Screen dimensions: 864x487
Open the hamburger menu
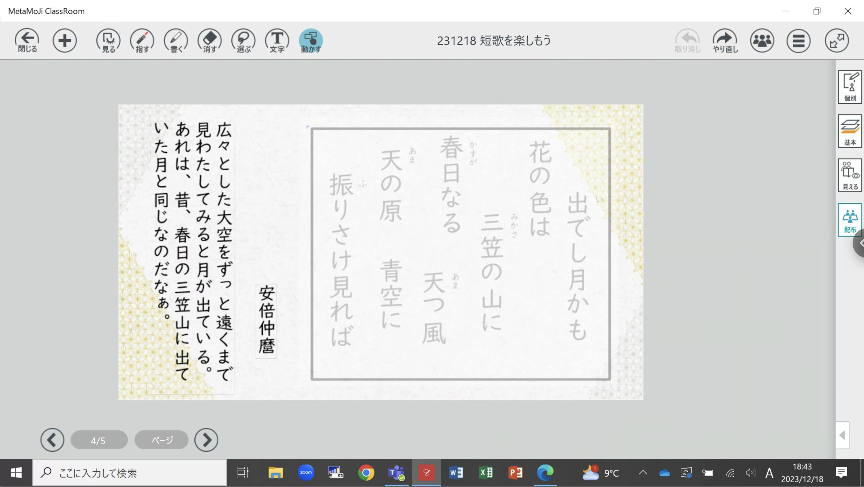[x=799, y=41]
